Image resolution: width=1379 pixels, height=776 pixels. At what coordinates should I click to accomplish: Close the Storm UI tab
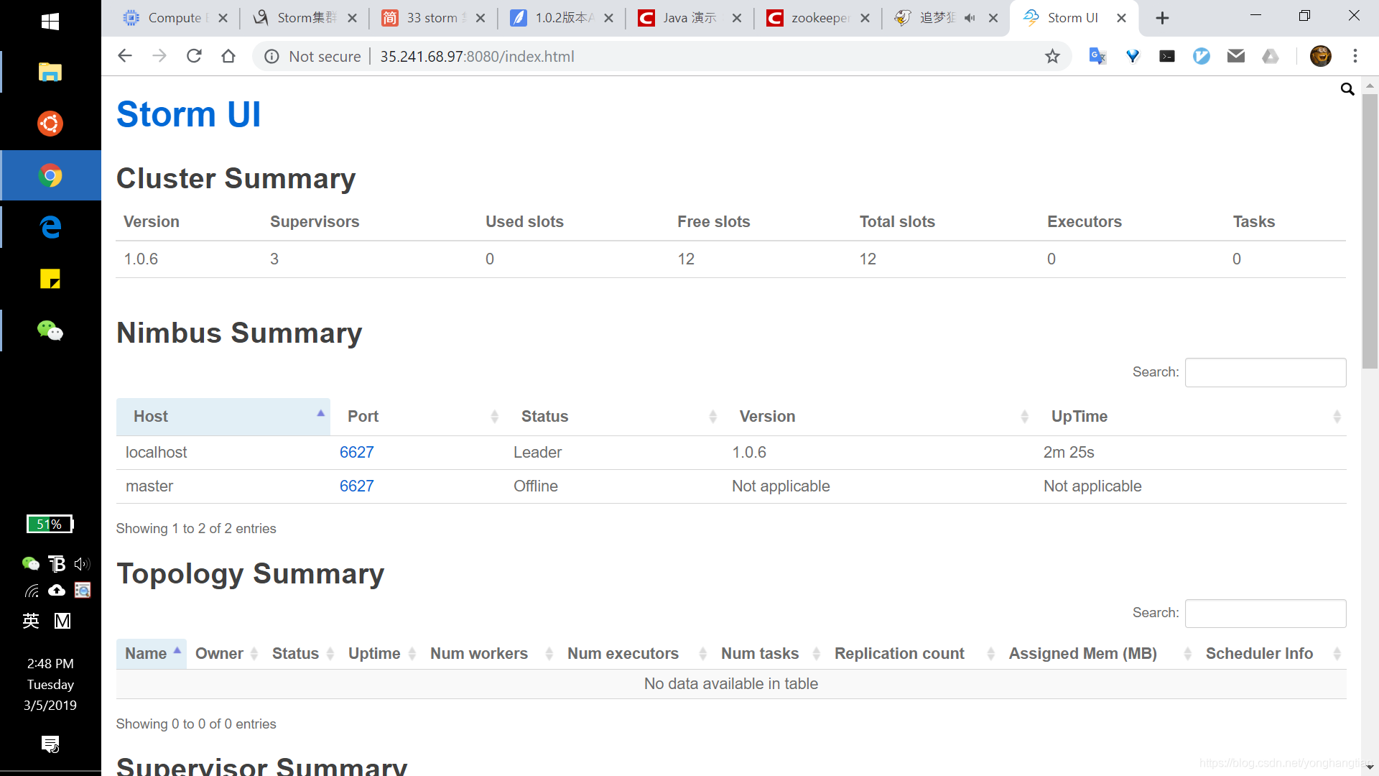(x=1121, y=18)
